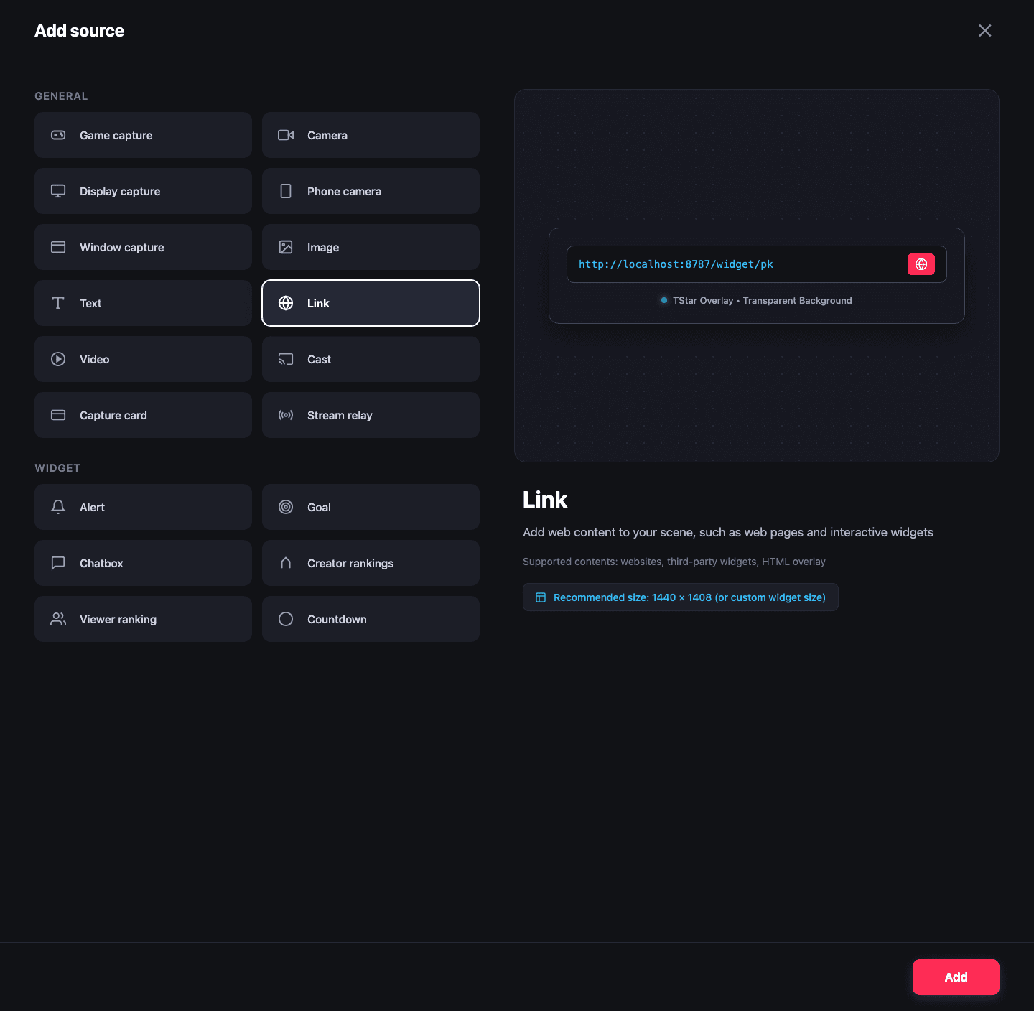
Task: Click the TStar Overlay Transparent Background label
Action: pyautogui.click(x=762, y=300)
